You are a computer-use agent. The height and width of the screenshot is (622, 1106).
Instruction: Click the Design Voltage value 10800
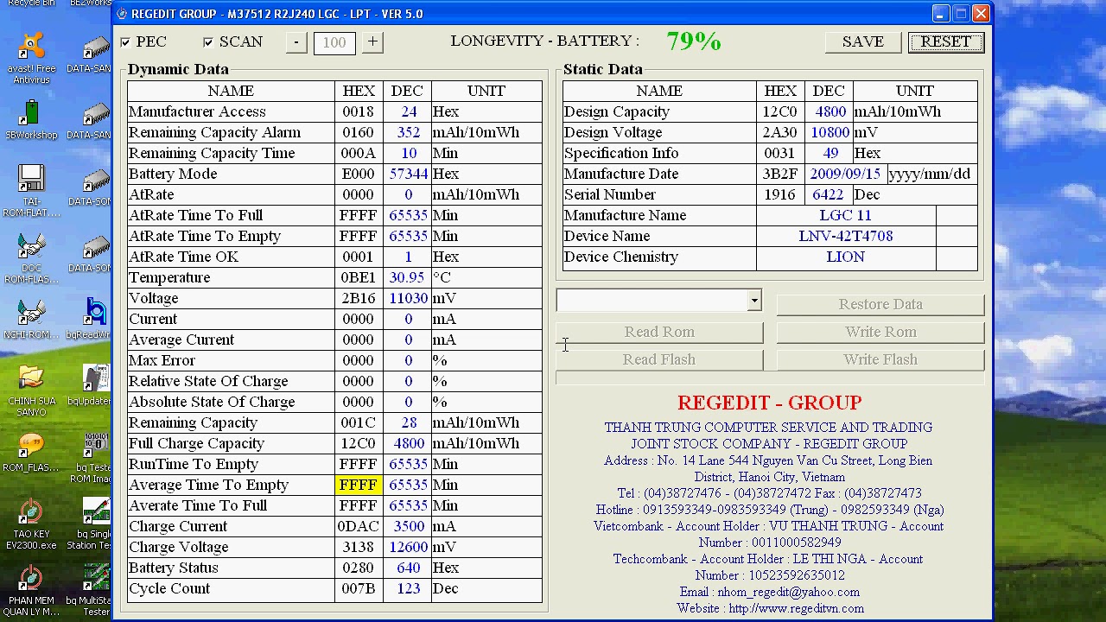point(829,132)
